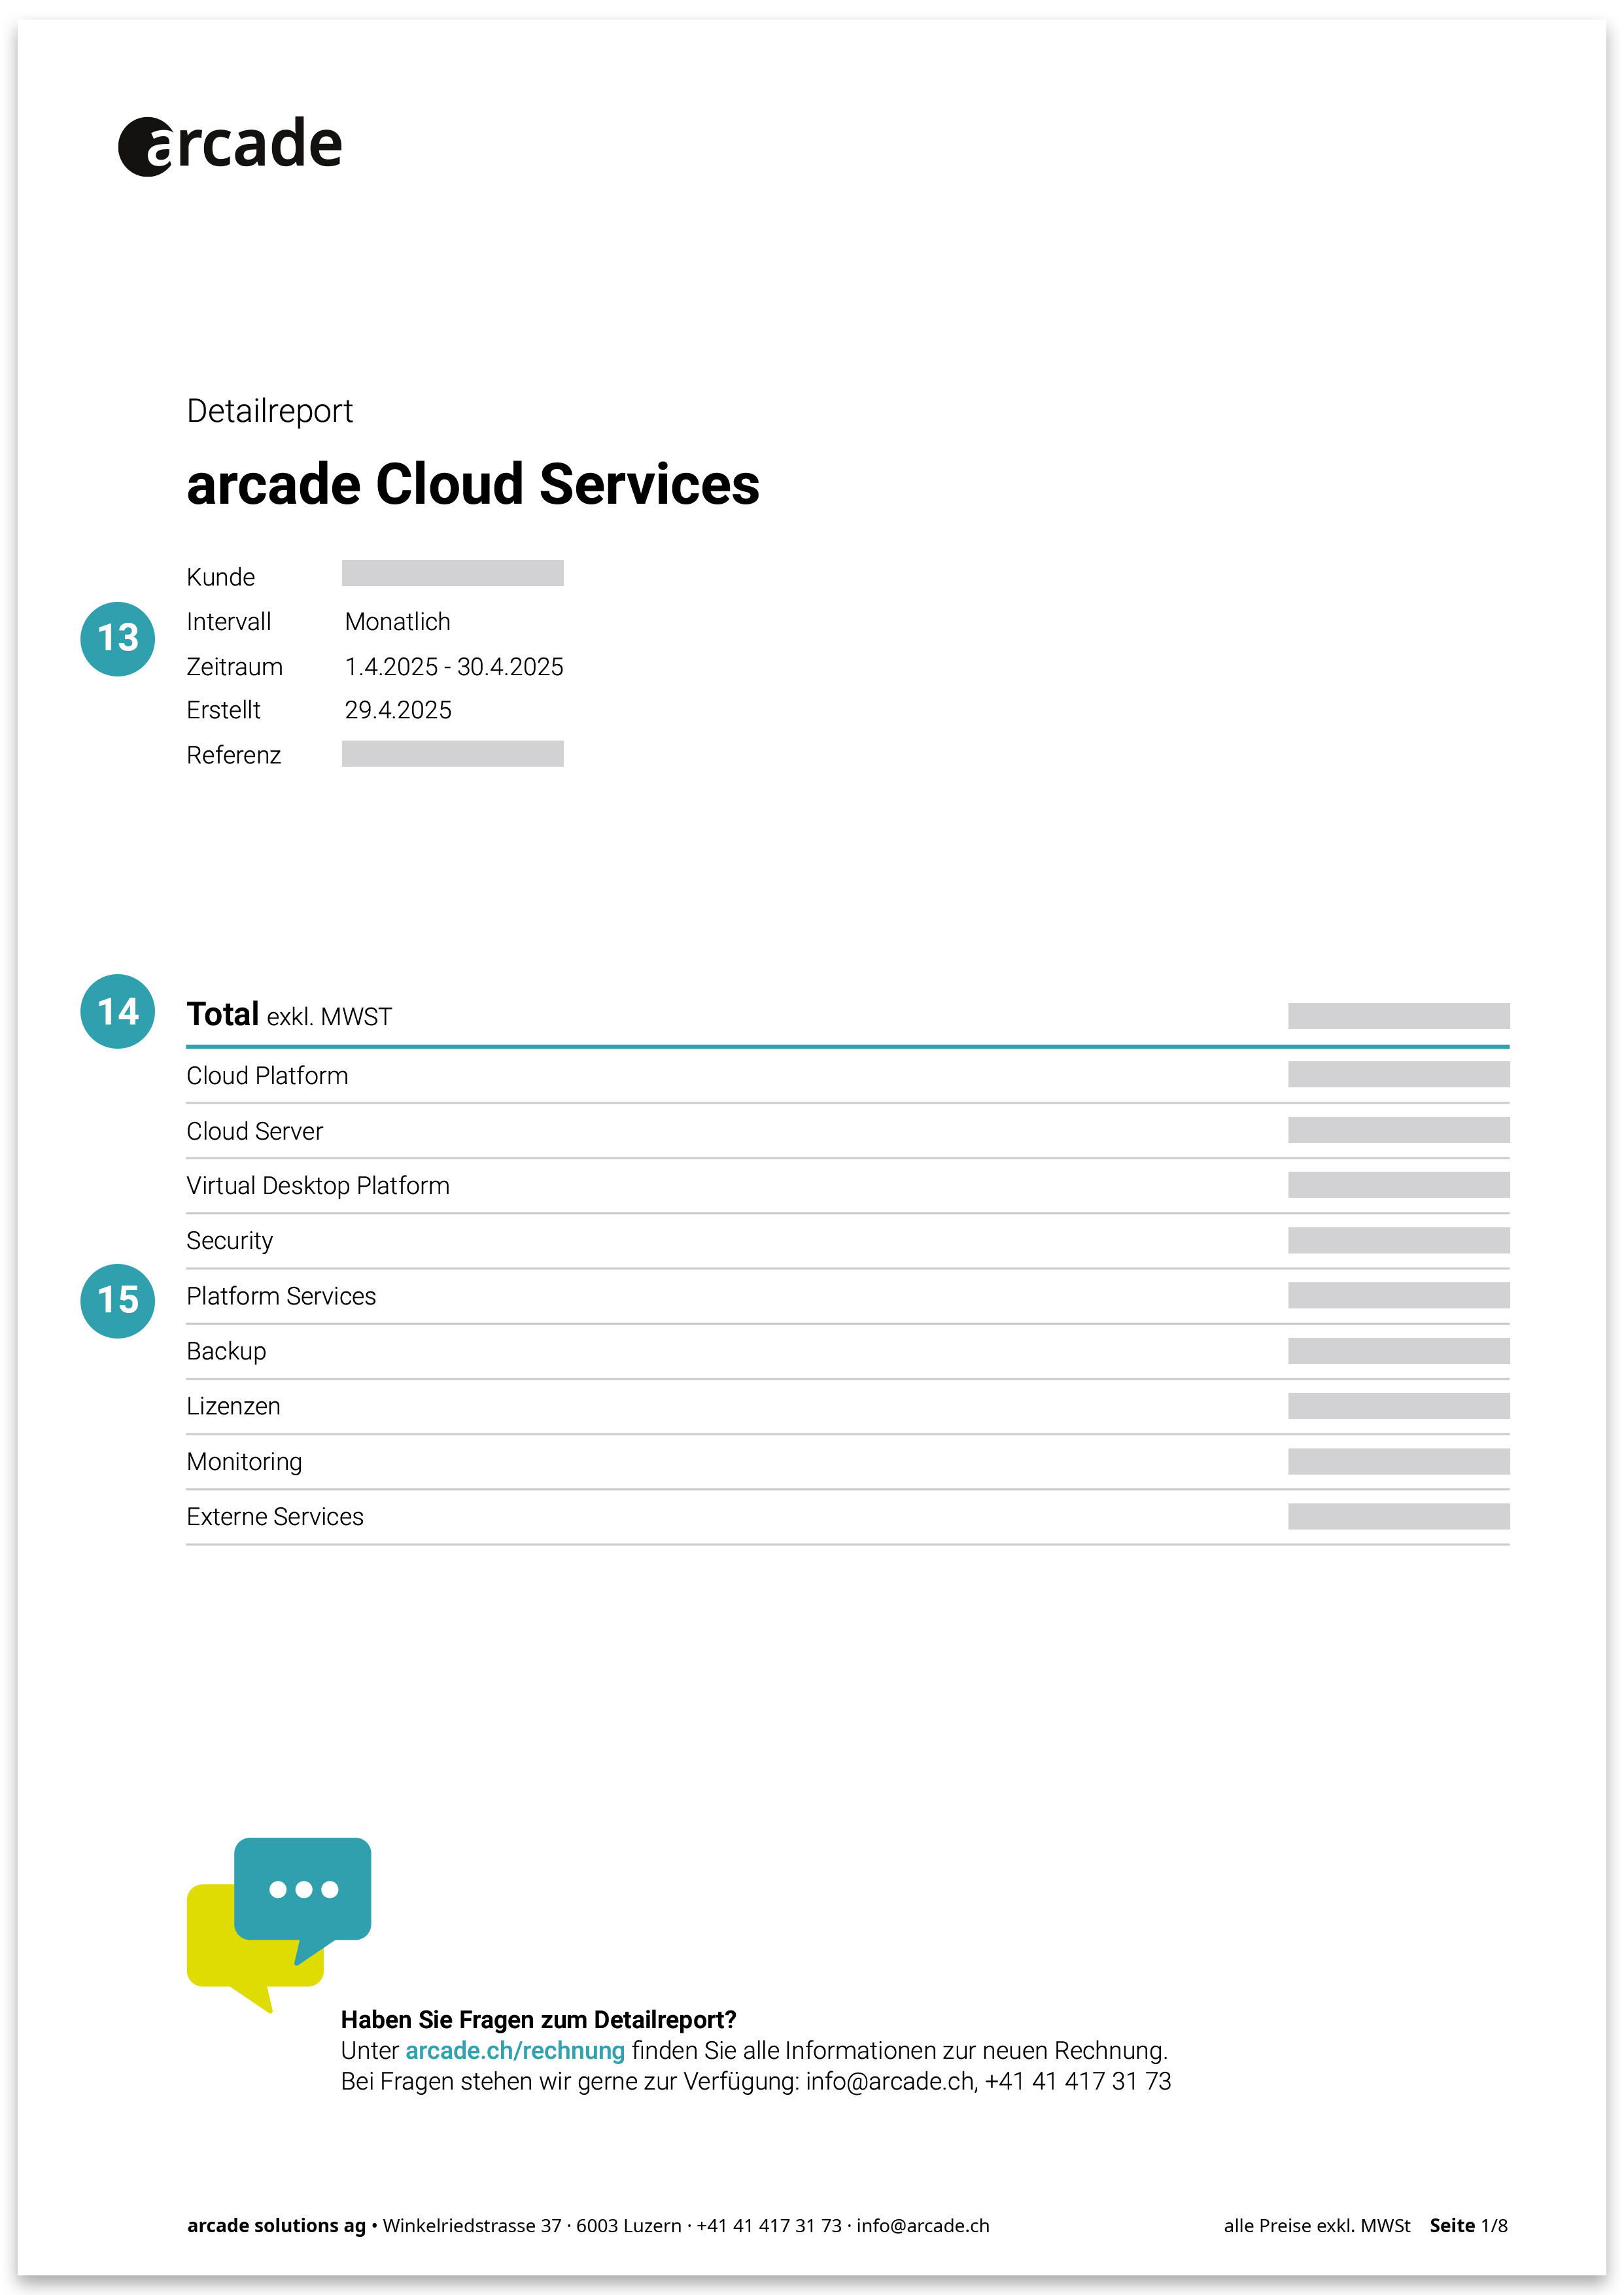
Task: Select the Backup row
Action: pyautogui.click(x=847, y=1351)
